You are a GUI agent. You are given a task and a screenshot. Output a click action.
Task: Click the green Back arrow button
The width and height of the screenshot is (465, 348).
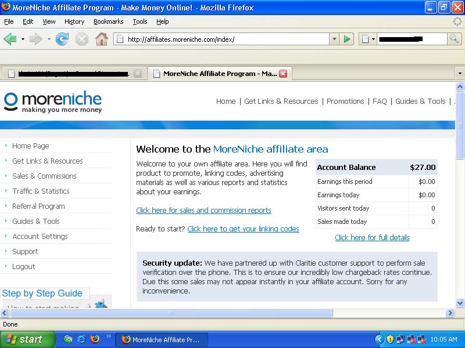coord(10,39)
